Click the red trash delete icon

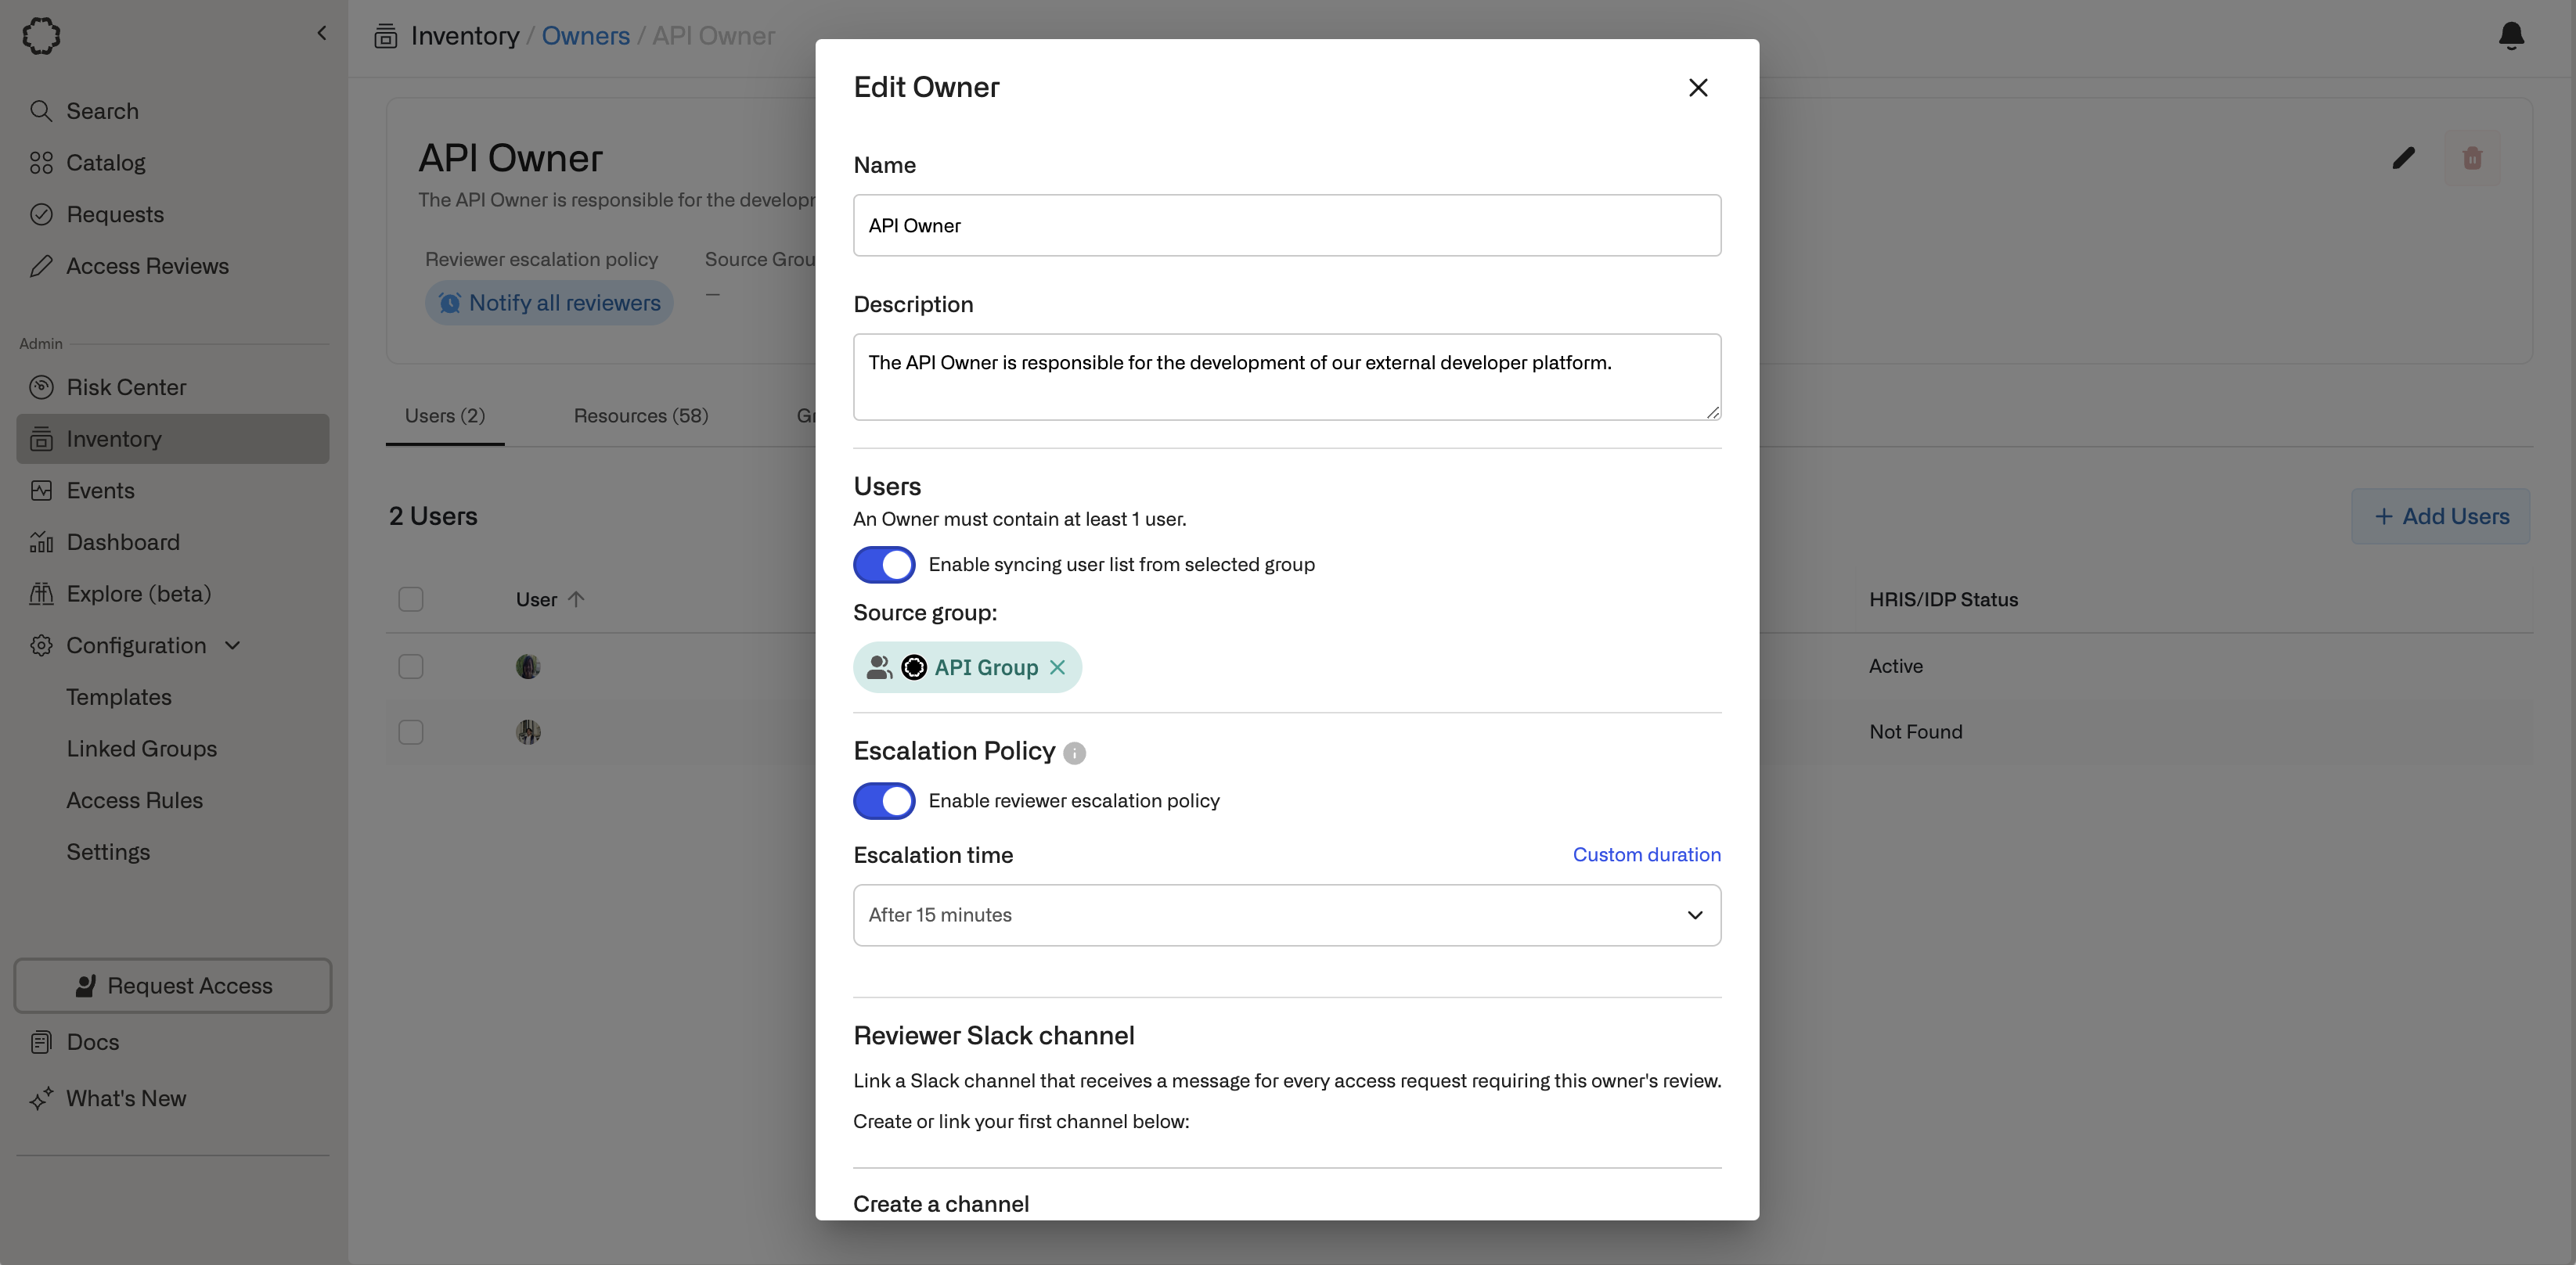(x=2471, y=158)
